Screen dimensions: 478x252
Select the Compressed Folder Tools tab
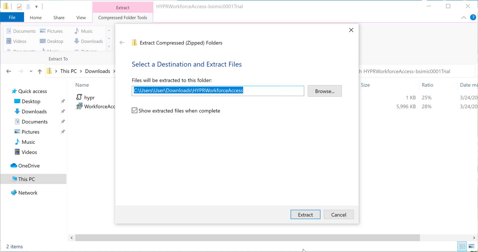pos(122,17)
